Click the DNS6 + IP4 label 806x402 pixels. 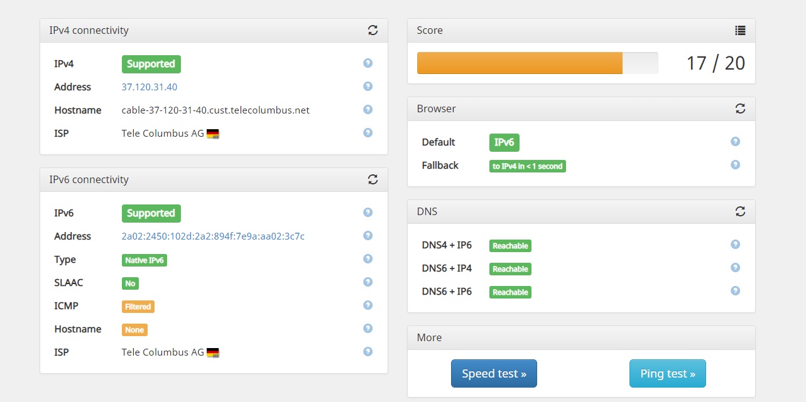pos(447,268)
